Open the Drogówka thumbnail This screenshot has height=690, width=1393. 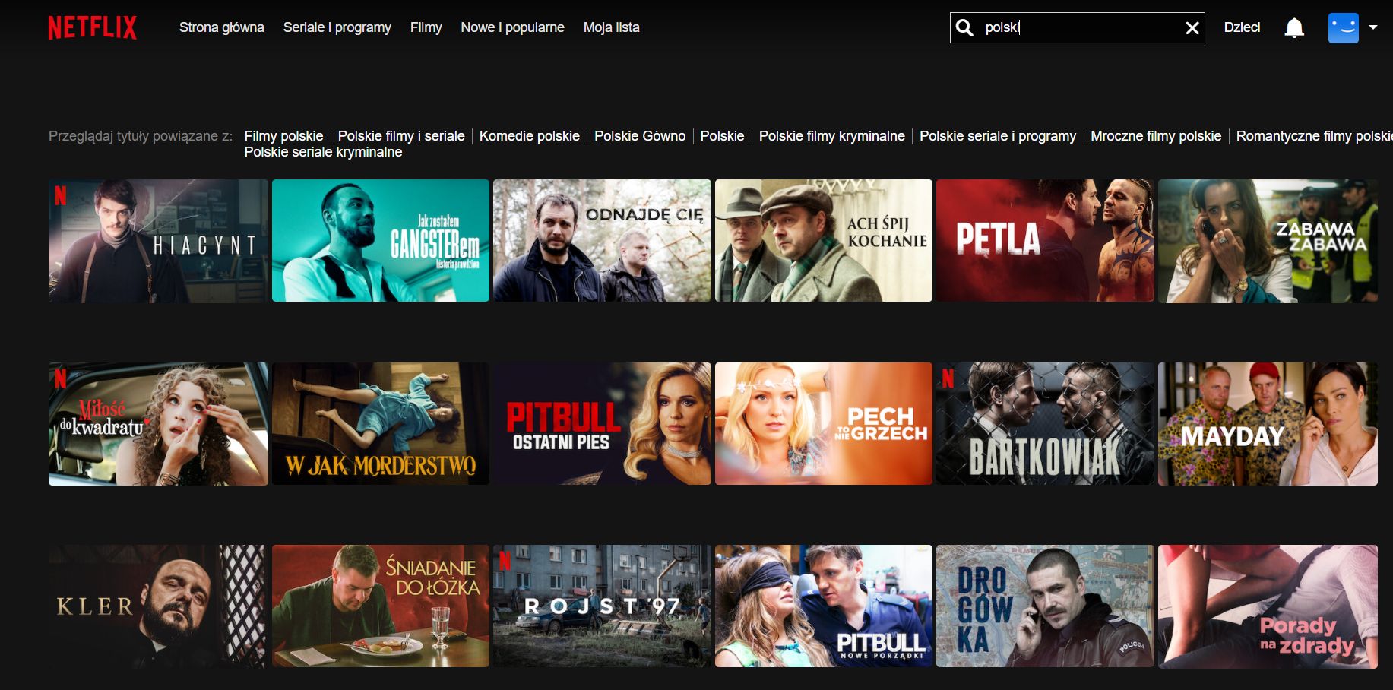pyautogui.click(x=1045, y=606)
